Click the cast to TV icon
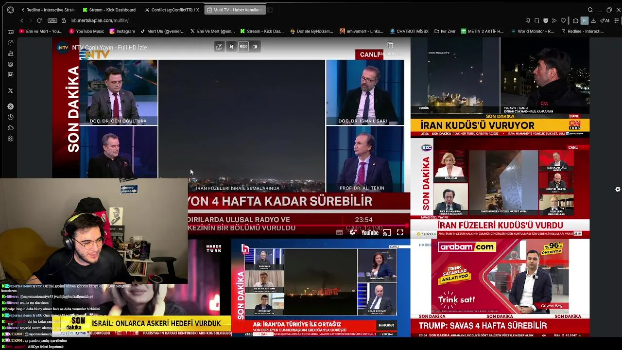 tap(387, 232)
